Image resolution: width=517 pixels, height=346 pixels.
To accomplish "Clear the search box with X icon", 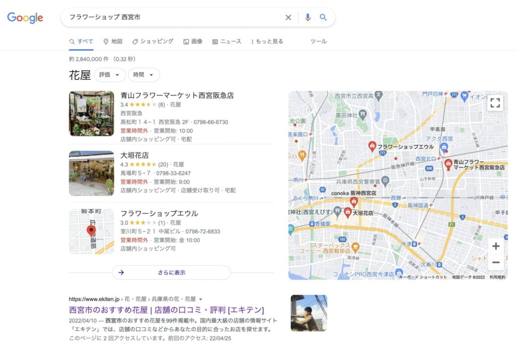I will (288, 17).
